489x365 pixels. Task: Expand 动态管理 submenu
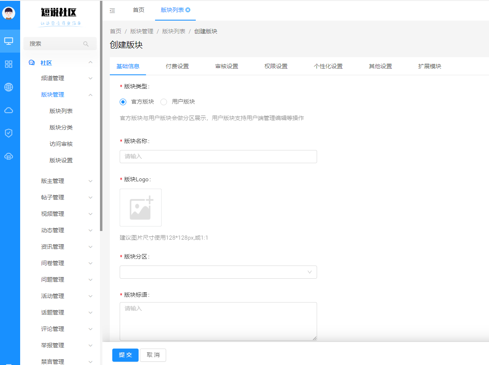coord(90,230)
